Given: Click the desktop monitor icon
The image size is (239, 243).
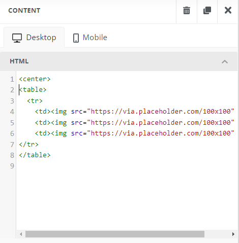Looking at the screenshot, I should pos(17,38).
